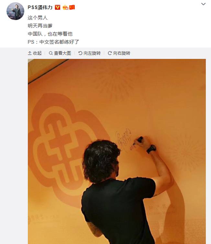Open the PSS潘伟力 username link

[40, 7]
